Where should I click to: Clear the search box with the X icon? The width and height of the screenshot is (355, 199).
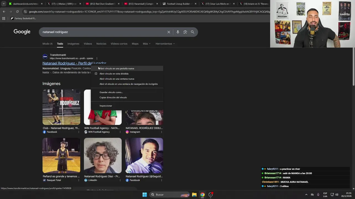(169, 32)
